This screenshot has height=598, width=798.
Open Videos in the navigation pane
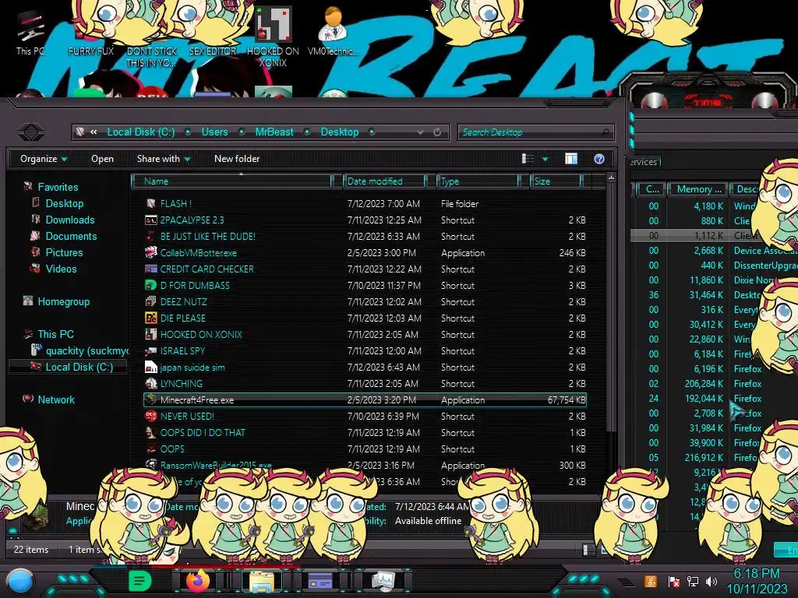pyautogui.click(x=61, y=269)
